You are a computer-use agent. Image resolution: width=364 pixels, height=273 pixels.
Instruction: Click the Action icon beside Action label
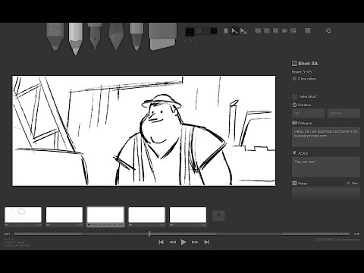point(294,153)
